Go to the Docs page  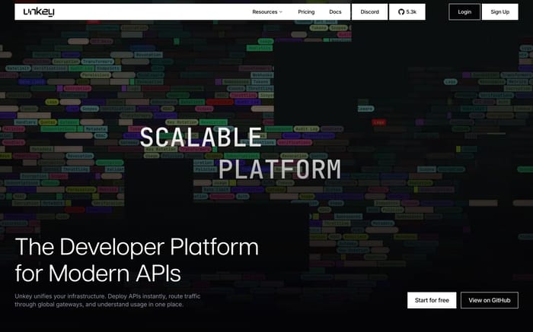click(335, 12)
